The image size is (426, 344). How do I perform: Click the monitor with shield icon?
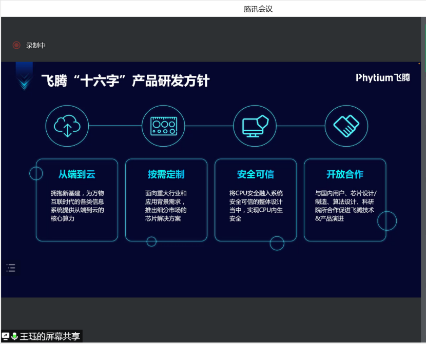point(255,126)
